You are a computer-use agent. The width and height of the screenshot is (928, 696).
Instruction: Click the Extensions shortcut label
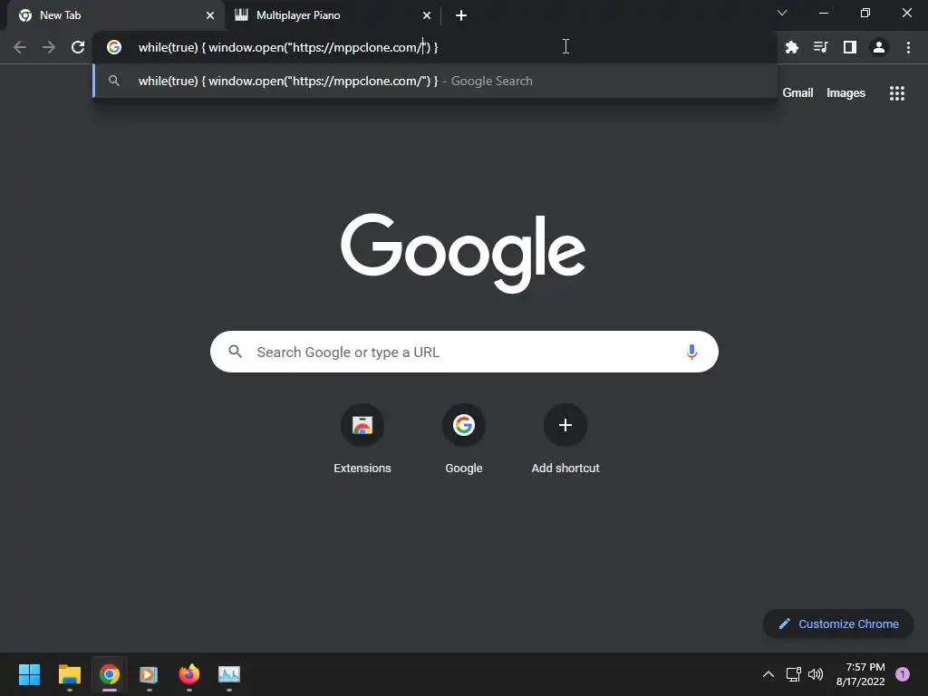(362, 469)
